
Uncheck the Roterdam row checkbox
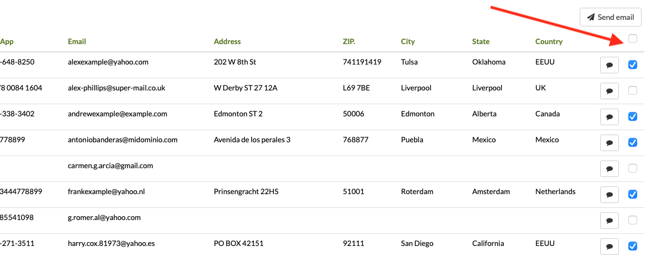pos(633,194)
